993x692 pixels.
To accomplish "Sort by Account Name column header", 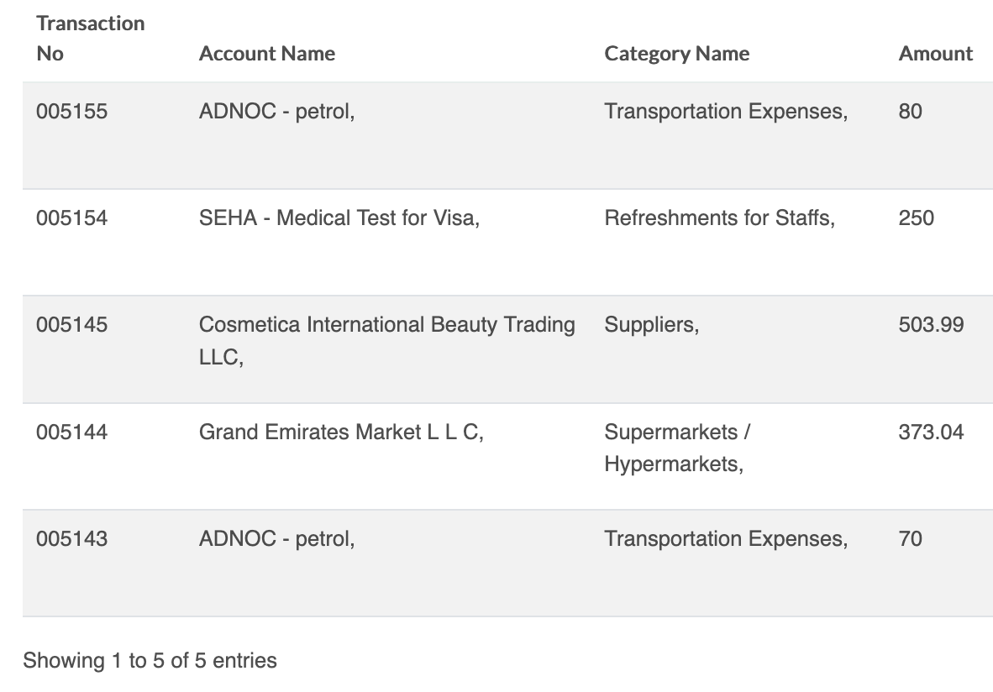I will click(267, 54).
